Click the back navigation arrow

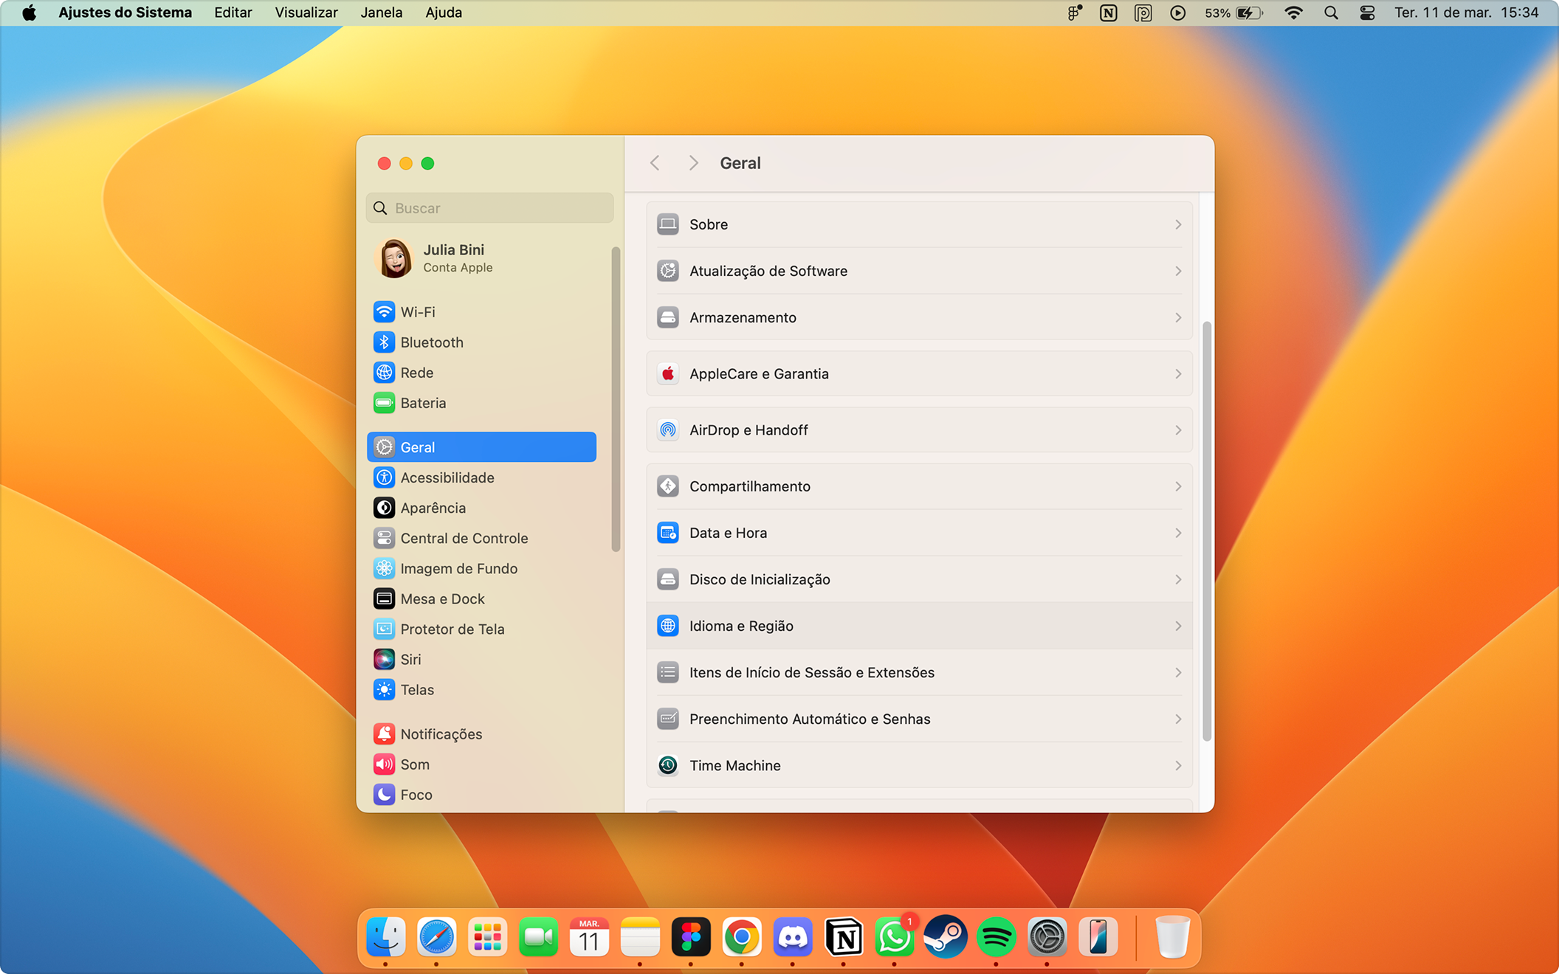[655, 163]
